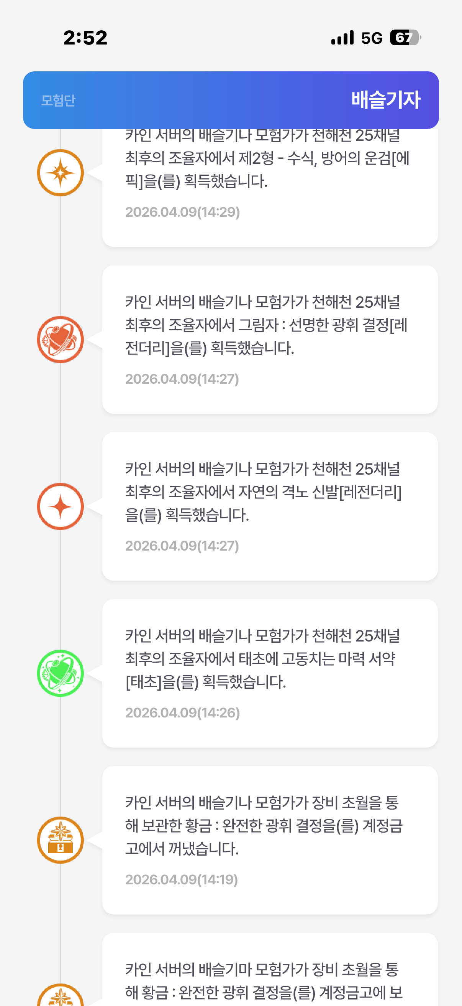The width and height of the screenshot is (462, 1006).
Task: Tap the green planet icon for 마력 서약
Action: [61, 673]
